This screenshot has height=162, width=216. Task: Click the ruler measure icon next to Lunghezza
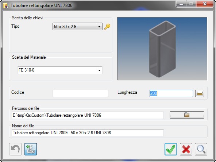pyautogui.click(x=200, y=93)
